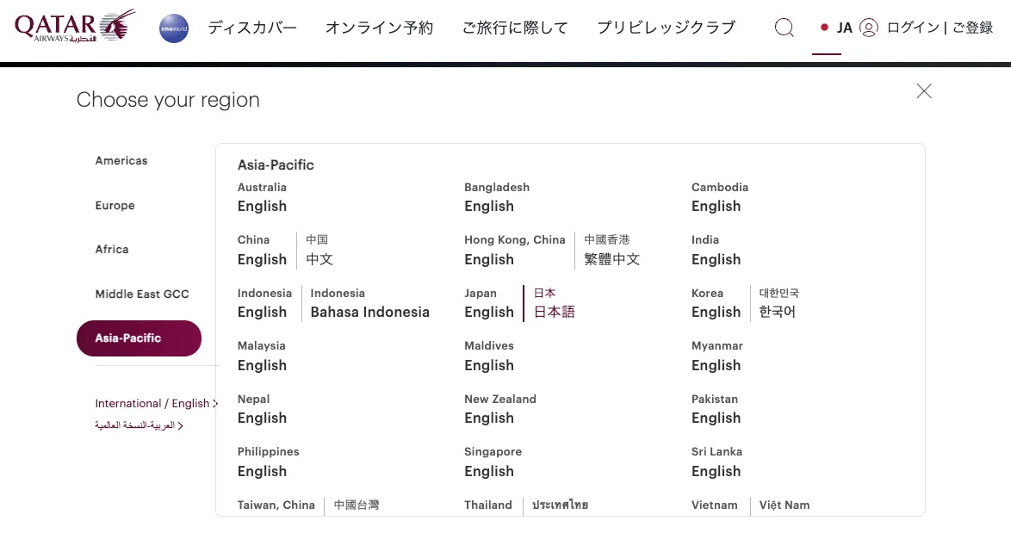Click the Taiwan, China country label
This screenshot has height=533, width=1011.
[x=276, y=505]
